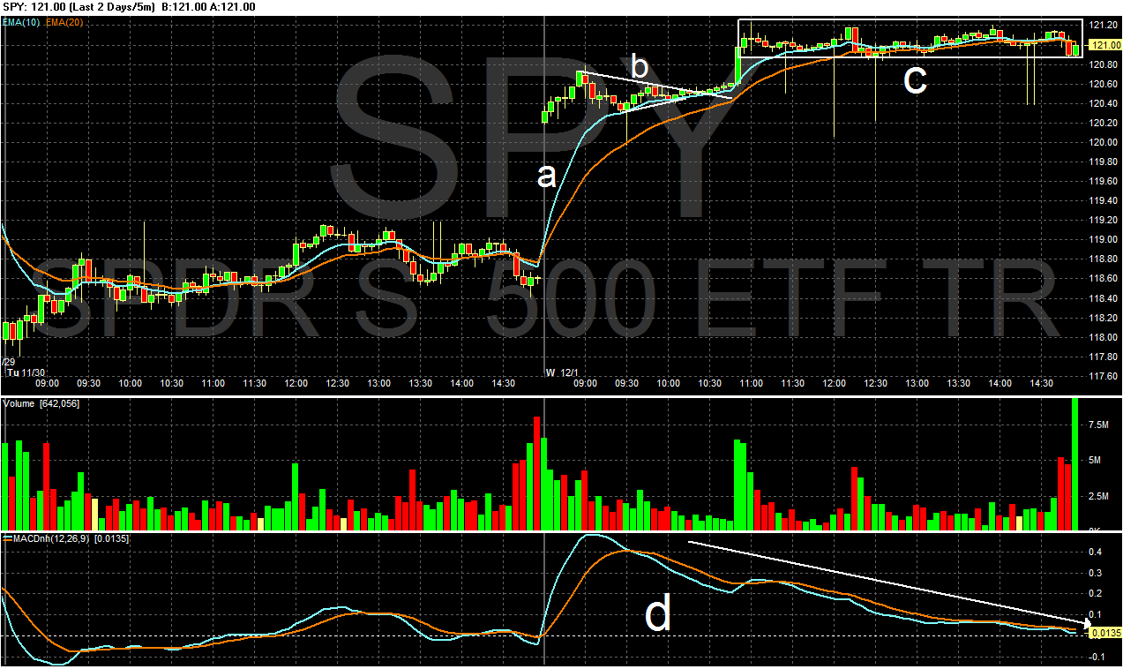Click the 7.5M volume axis label
The image size is (1123, 669).
tap(1101, 425)
